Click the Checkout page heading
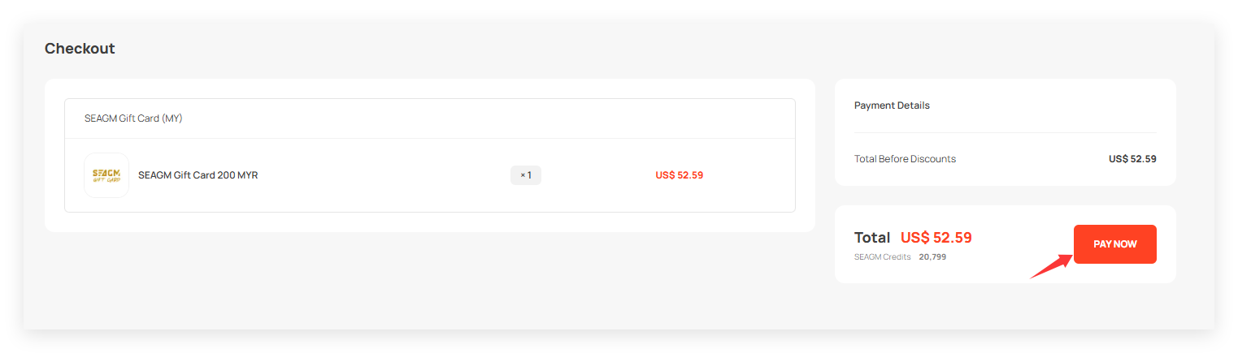The width and height of the screenshot is (1238, 353). [x=80, y=49]
